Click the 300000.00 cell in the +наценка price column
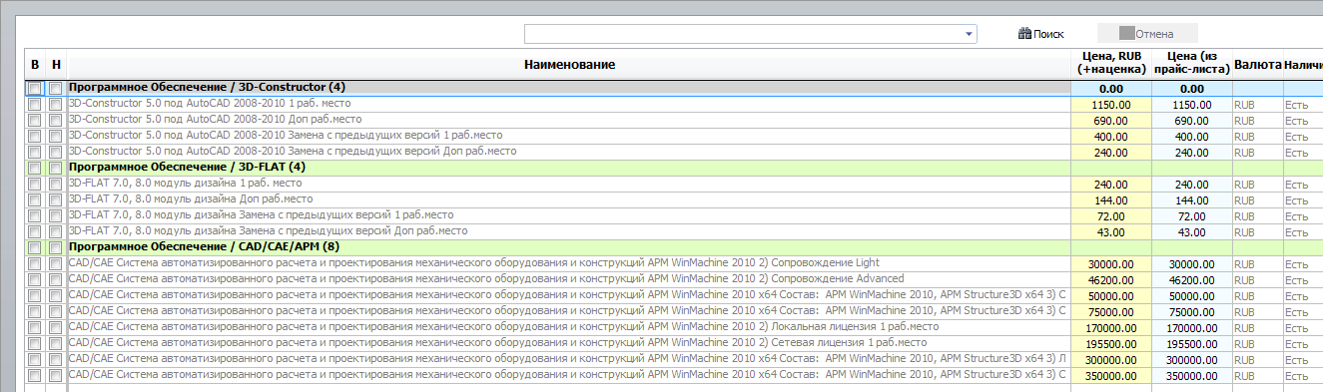This screenshot has width=1323, height=392. coord(1110,359)
